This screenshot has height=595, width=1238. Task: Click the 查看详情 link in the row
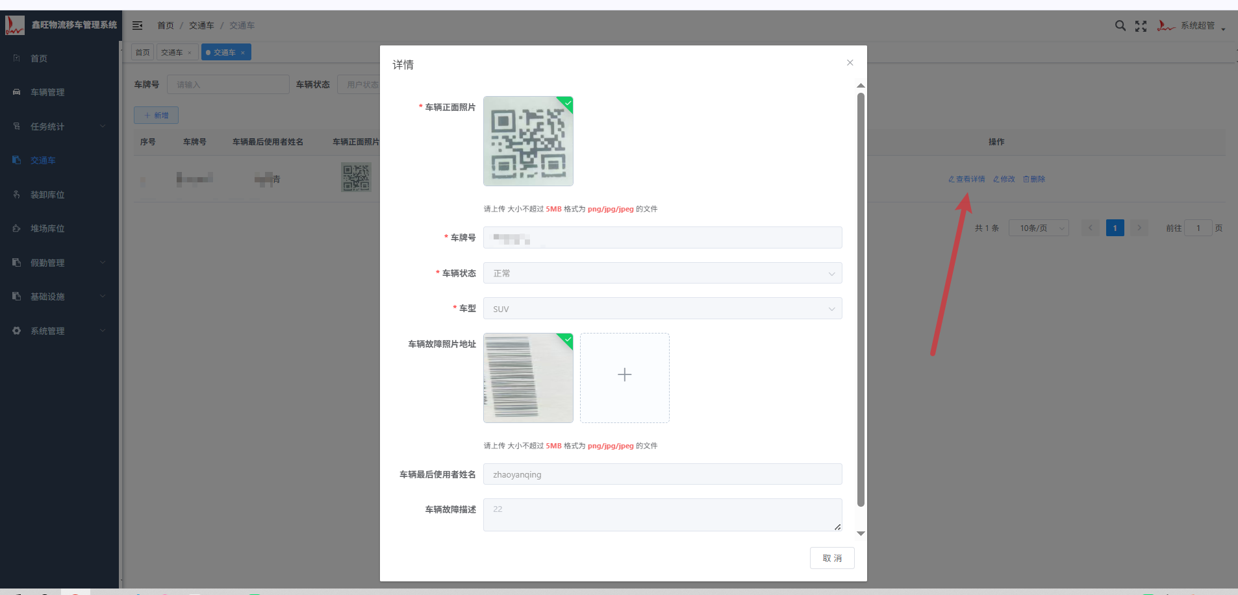click(x=966, y=179)
